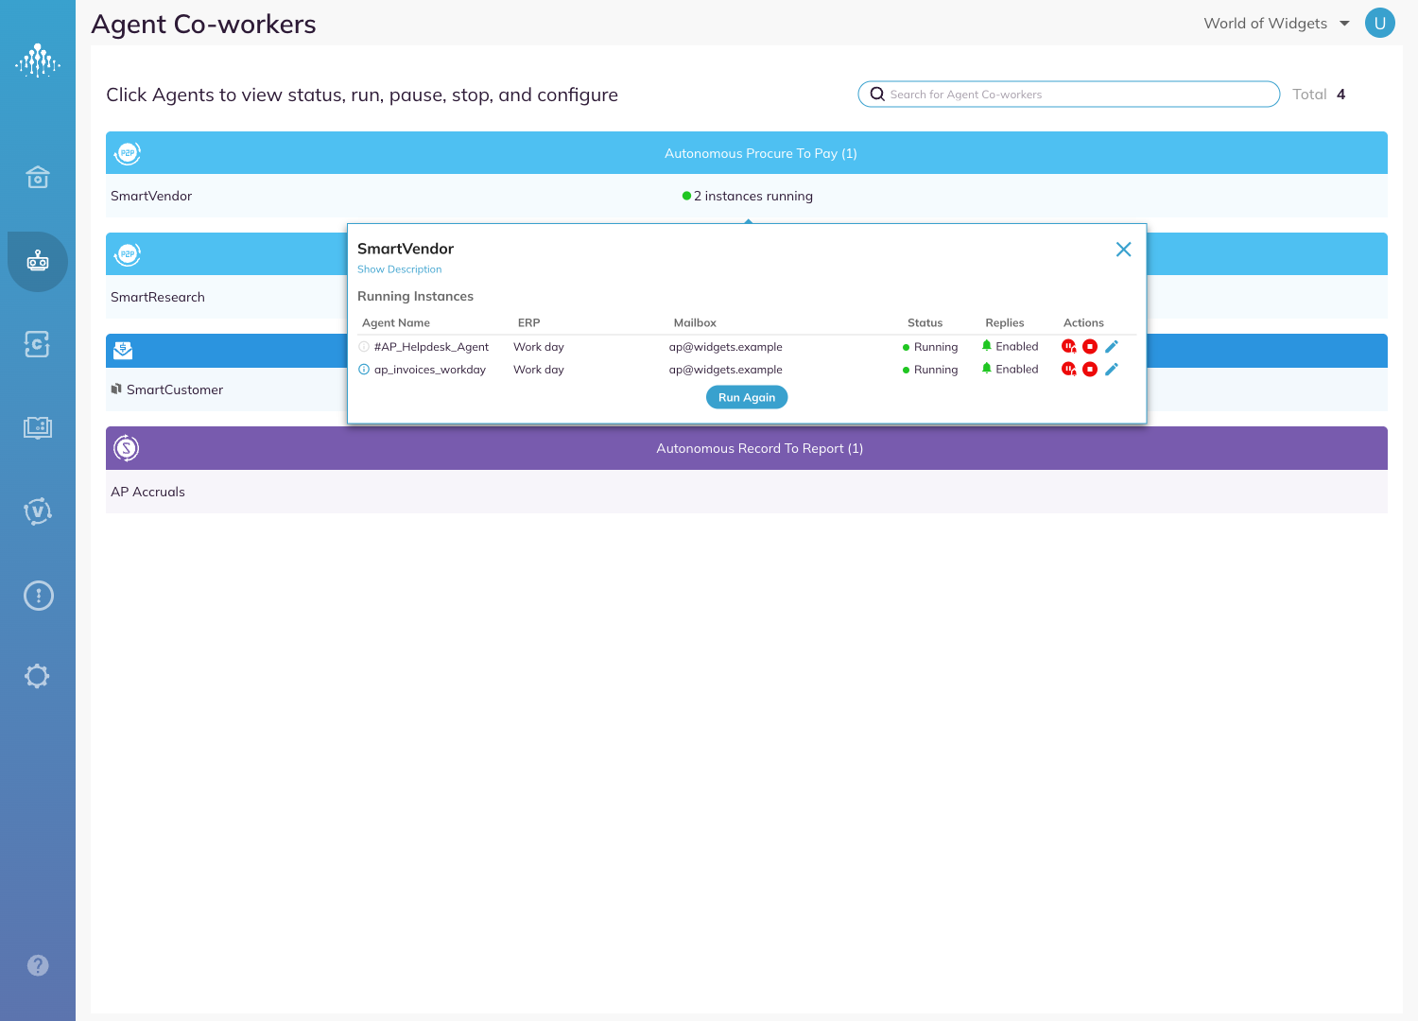Pause the ap_invoices_workday instance
This screenshot has height=1021, width=1418.
point(1069,370)
